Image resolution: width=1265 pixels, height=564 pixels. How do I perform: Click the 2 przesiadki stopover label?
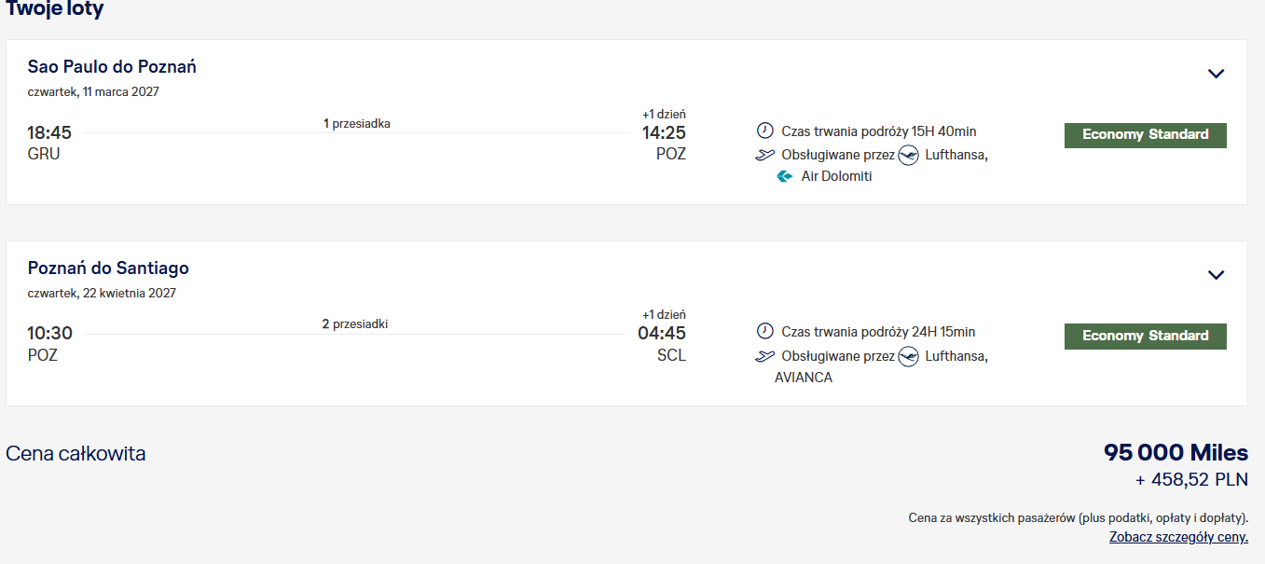click(355, 324)
